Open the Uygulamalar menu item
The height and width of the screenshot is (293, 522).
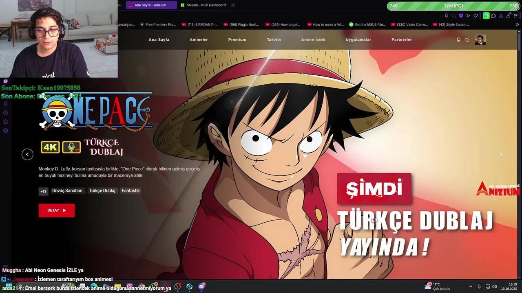point(358,39)
